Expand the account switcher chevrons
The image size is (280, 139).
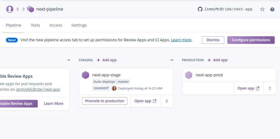18,9
